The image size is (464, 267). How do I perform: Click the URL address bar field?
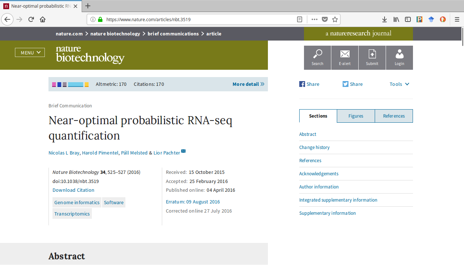click(200, 19)
